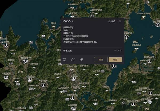
Task: Select the bird marker under 近江竹生岛五重塔
Action: coord(143,17)
